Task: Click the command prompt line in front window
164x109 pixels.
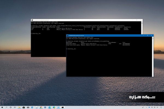Action: (71, 49)
